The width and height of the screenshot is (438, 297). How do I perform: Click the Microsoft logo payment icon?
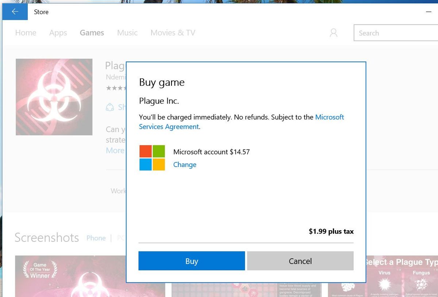(152, 158)
